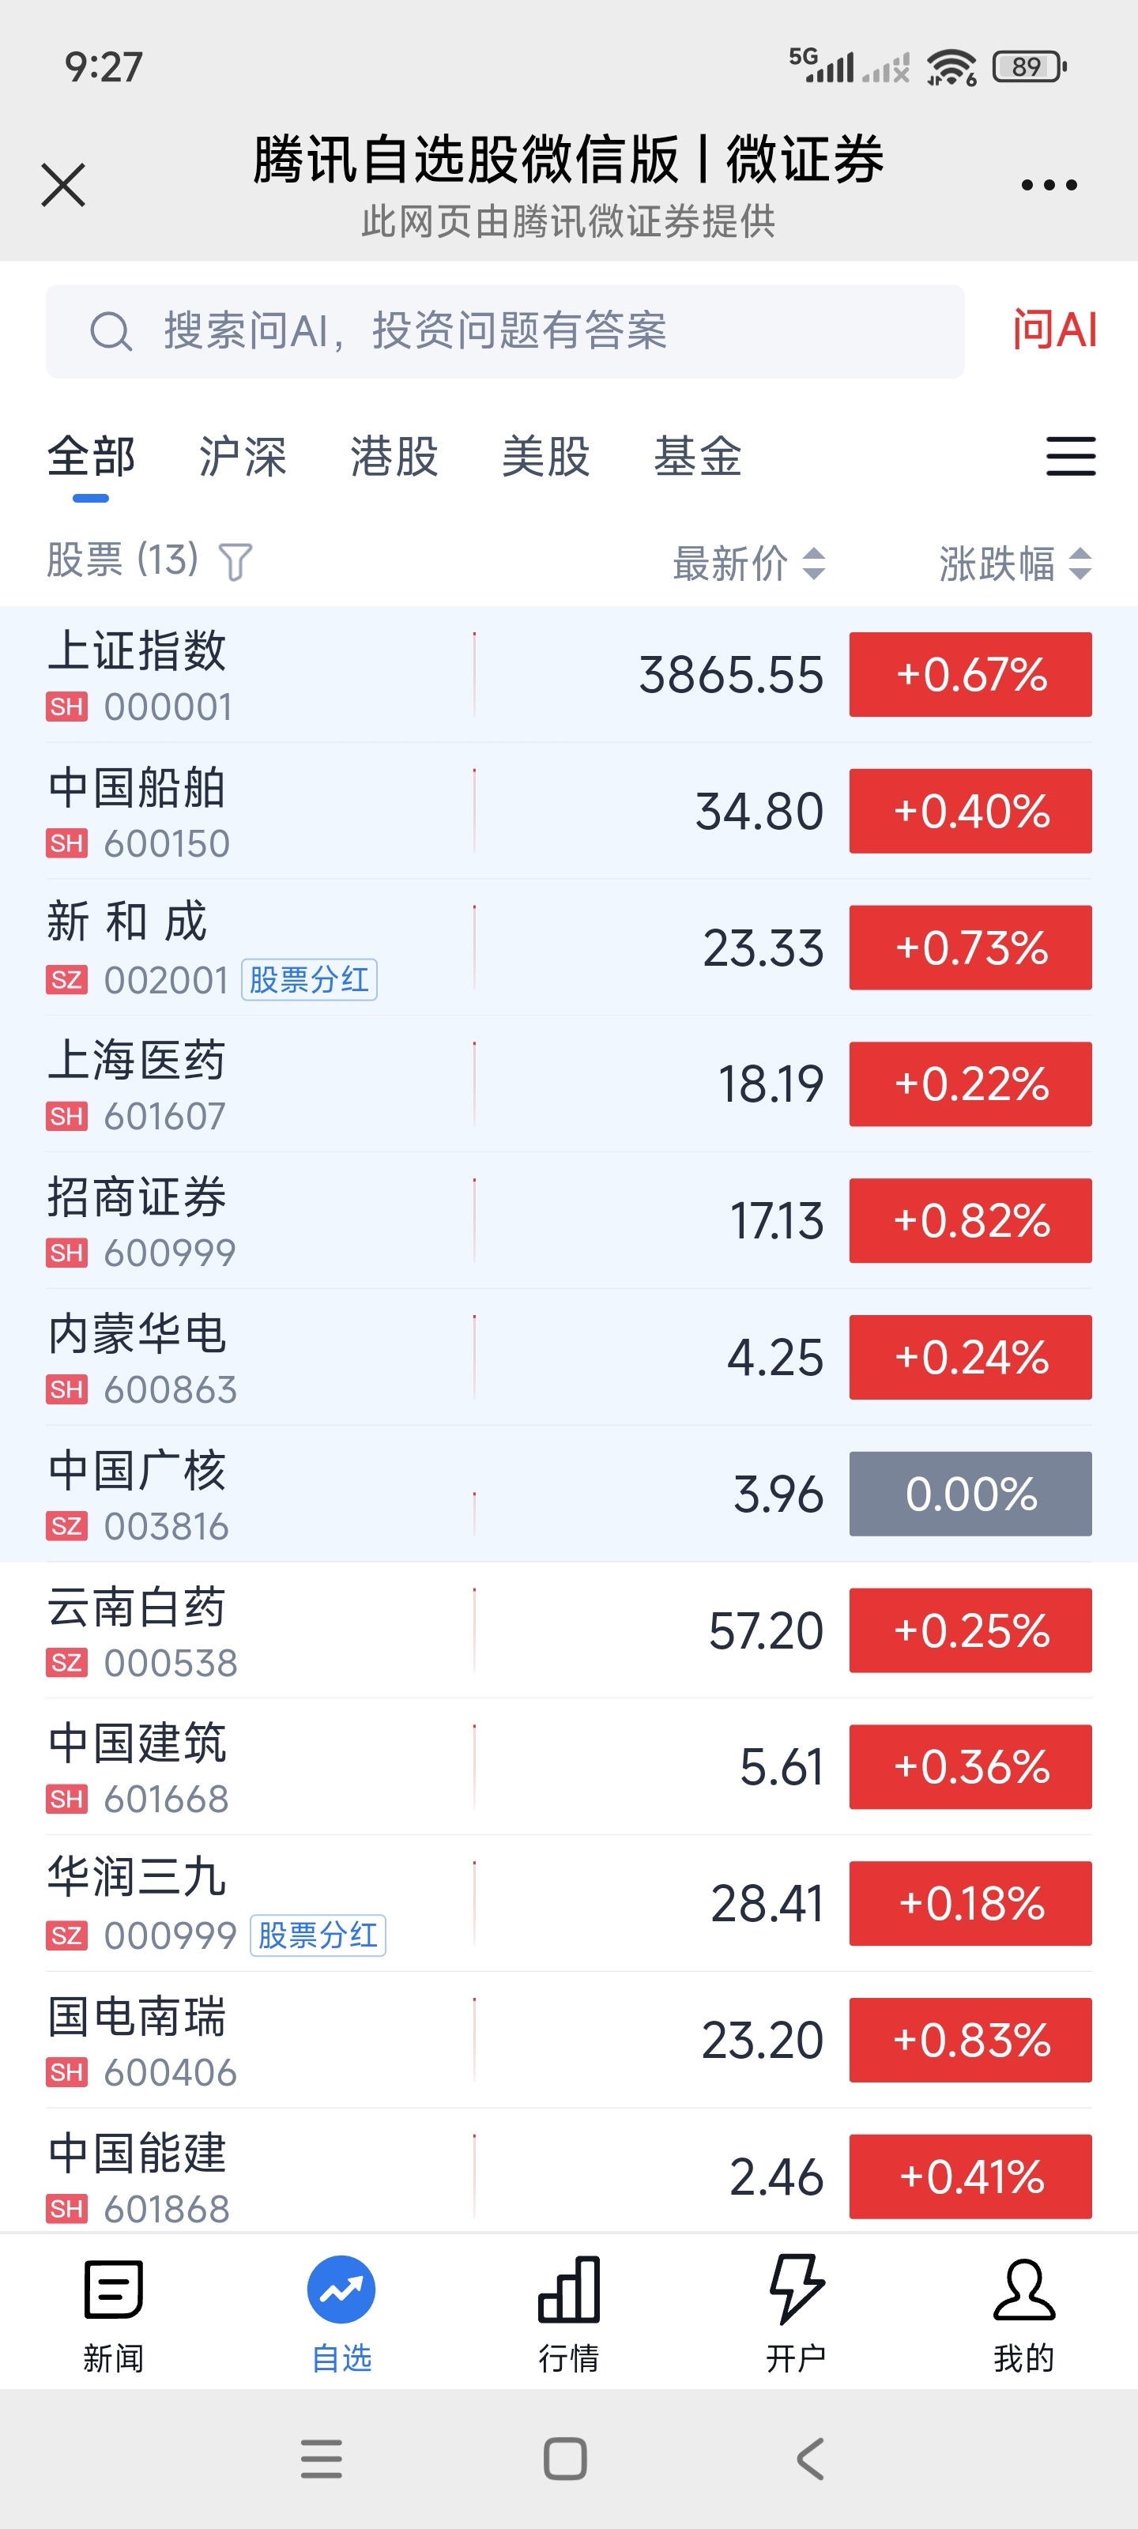
Task: Sort by 最新价 column arrows
Action: 813,563
